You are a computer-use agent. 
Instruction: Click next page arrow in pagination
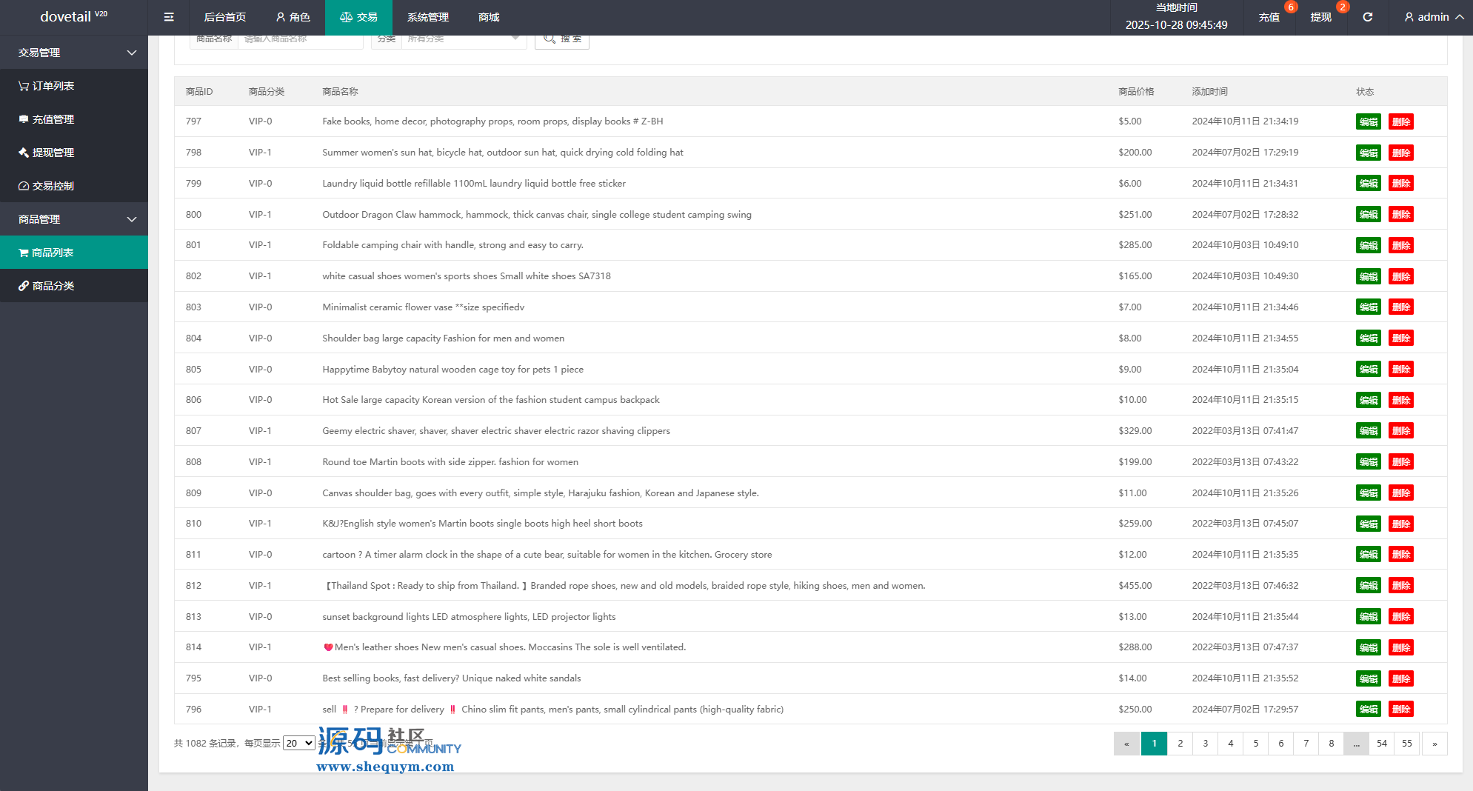[1434, 744]
